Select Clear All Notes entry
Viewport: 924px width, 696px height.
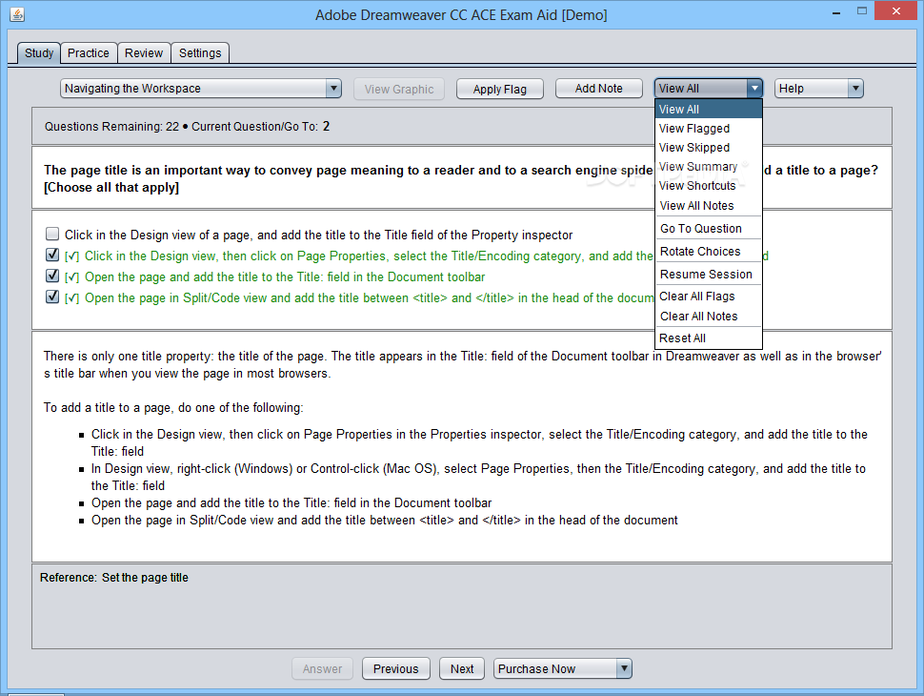click(709, 317)
